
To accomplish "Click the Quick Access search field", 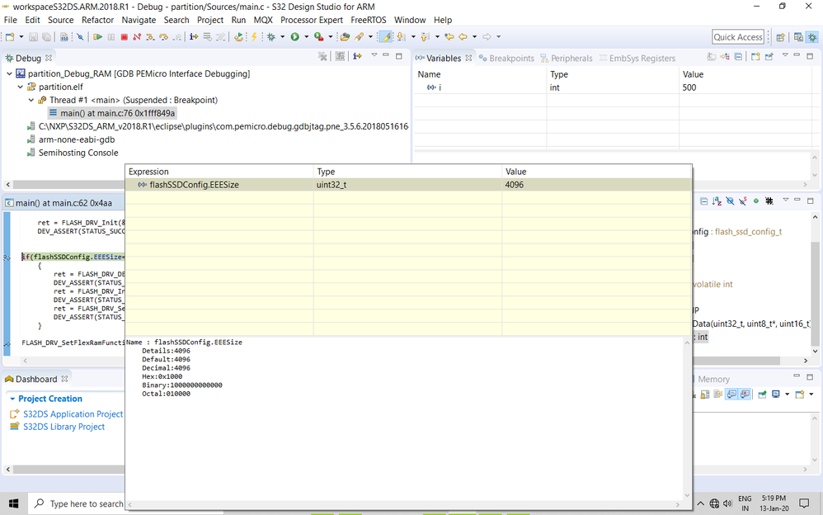I will pyautogui.click(x=738, y=37).
